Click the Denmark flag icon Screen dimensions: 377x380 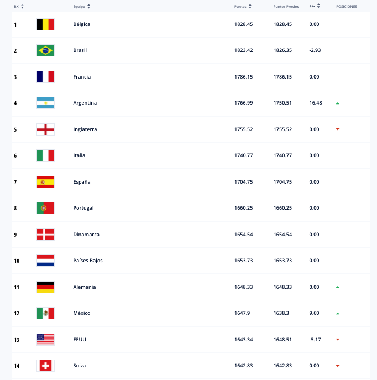45,235
